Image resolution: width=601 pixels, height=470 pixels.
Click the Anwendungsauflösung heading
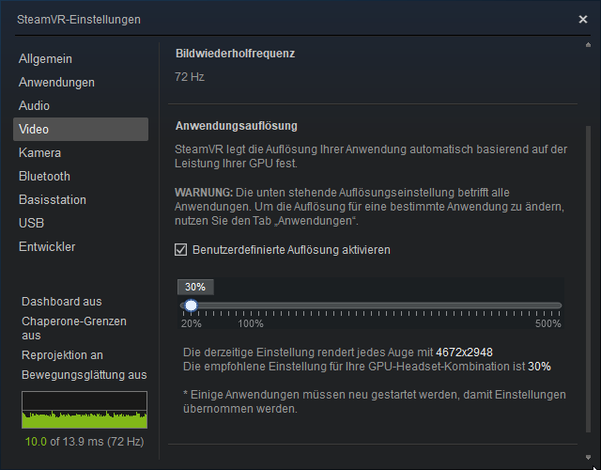[x=236, y=126]
